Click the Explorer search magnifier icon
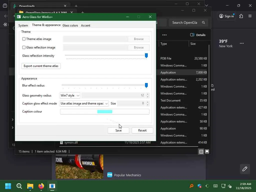Image resolution: width=256 pixels, height=192 pixels. (x=203, y=22)
